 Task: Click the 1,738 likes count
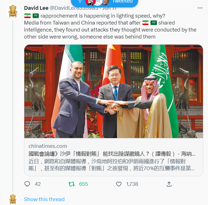pos(132,184)
